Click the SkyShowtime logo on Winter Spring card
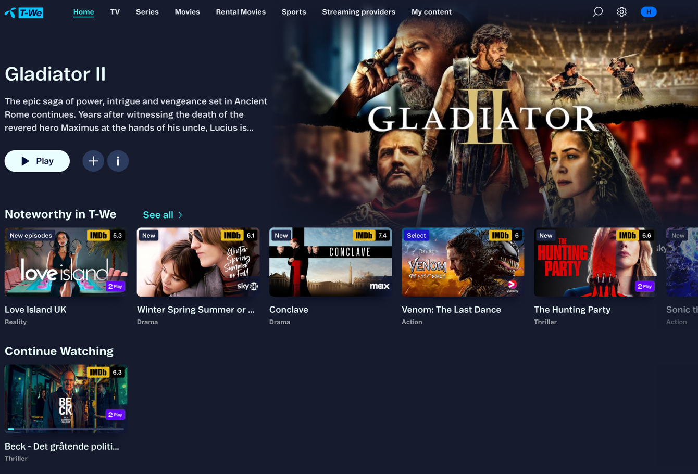698x474 pixels. (x=247, y=286)
